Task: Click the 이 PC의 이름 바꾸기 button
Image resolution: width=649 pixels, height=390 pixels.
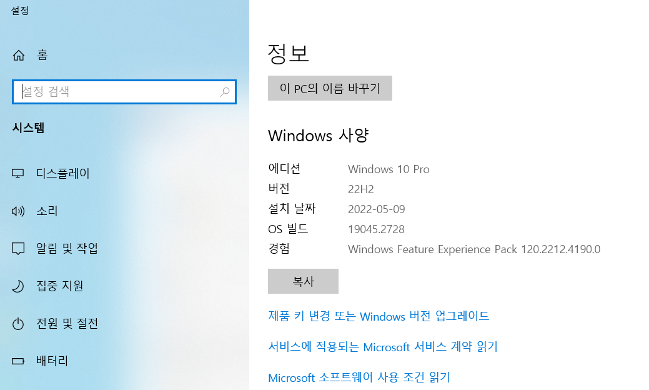Action: click(x=330, y=88)
